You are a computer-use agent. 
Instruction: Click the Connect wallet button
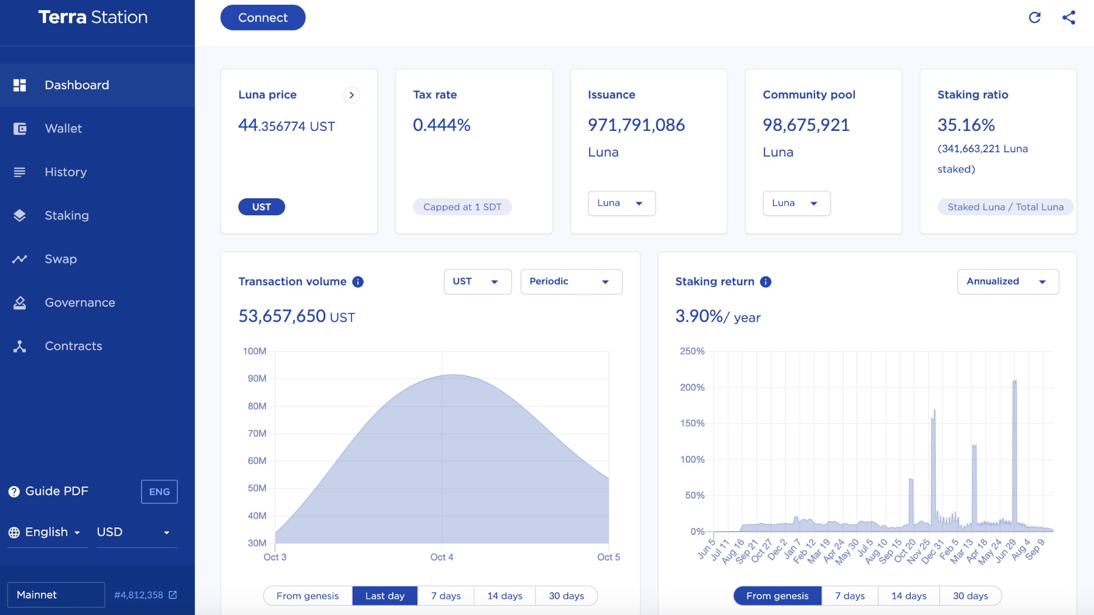(x=263, y=17)
